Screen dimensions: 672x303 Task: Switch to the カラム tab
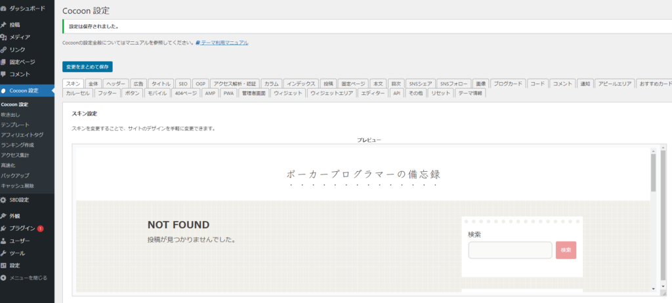coord(271,83)
